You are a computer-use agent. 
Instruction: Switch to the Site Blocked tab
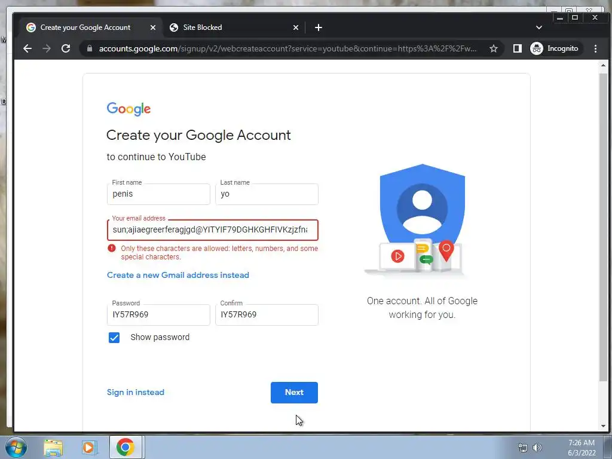click(233, 27)
